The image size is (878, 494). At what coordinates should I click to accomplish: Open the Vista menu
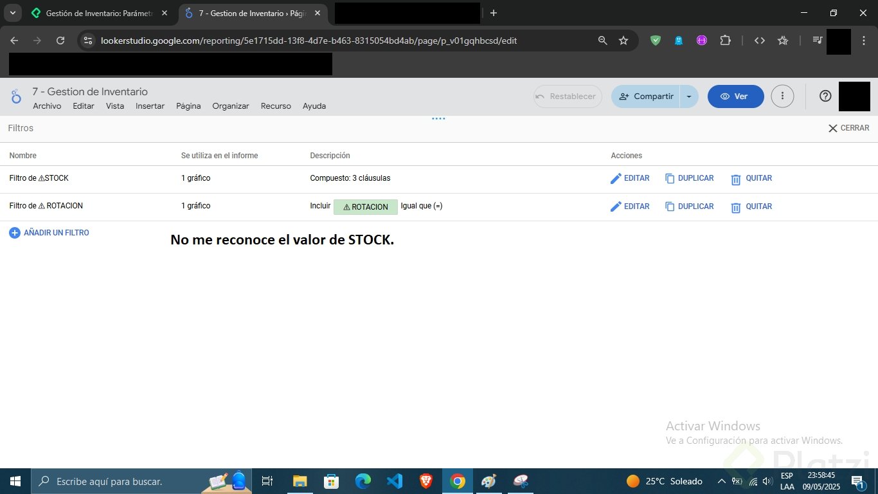[115, 106]
